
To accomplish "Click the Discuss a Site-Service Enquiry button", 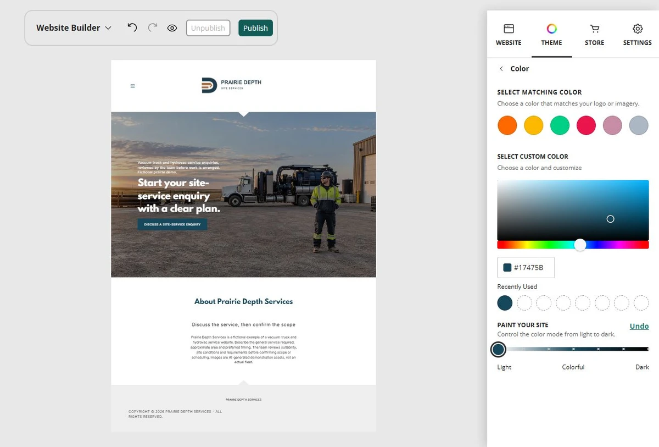I will [x=172, y=224].
